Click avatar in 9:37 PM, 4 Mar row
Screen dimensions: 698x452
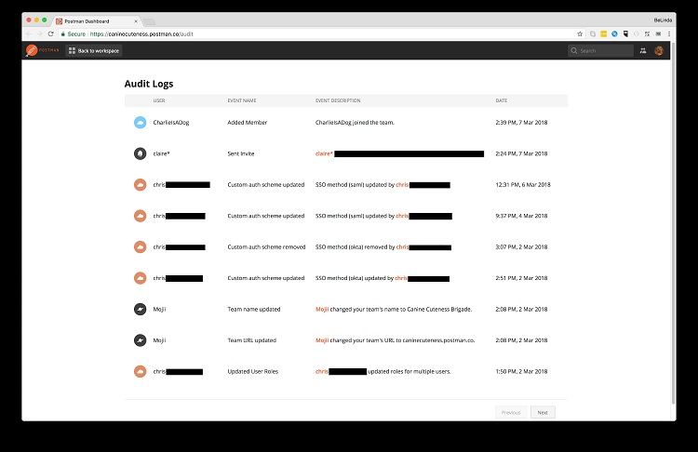(x=140, y=216)
